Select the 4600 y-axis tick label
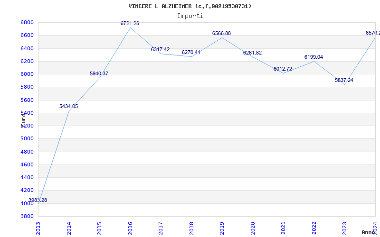The image size is (380, 237). click(27, 164)
